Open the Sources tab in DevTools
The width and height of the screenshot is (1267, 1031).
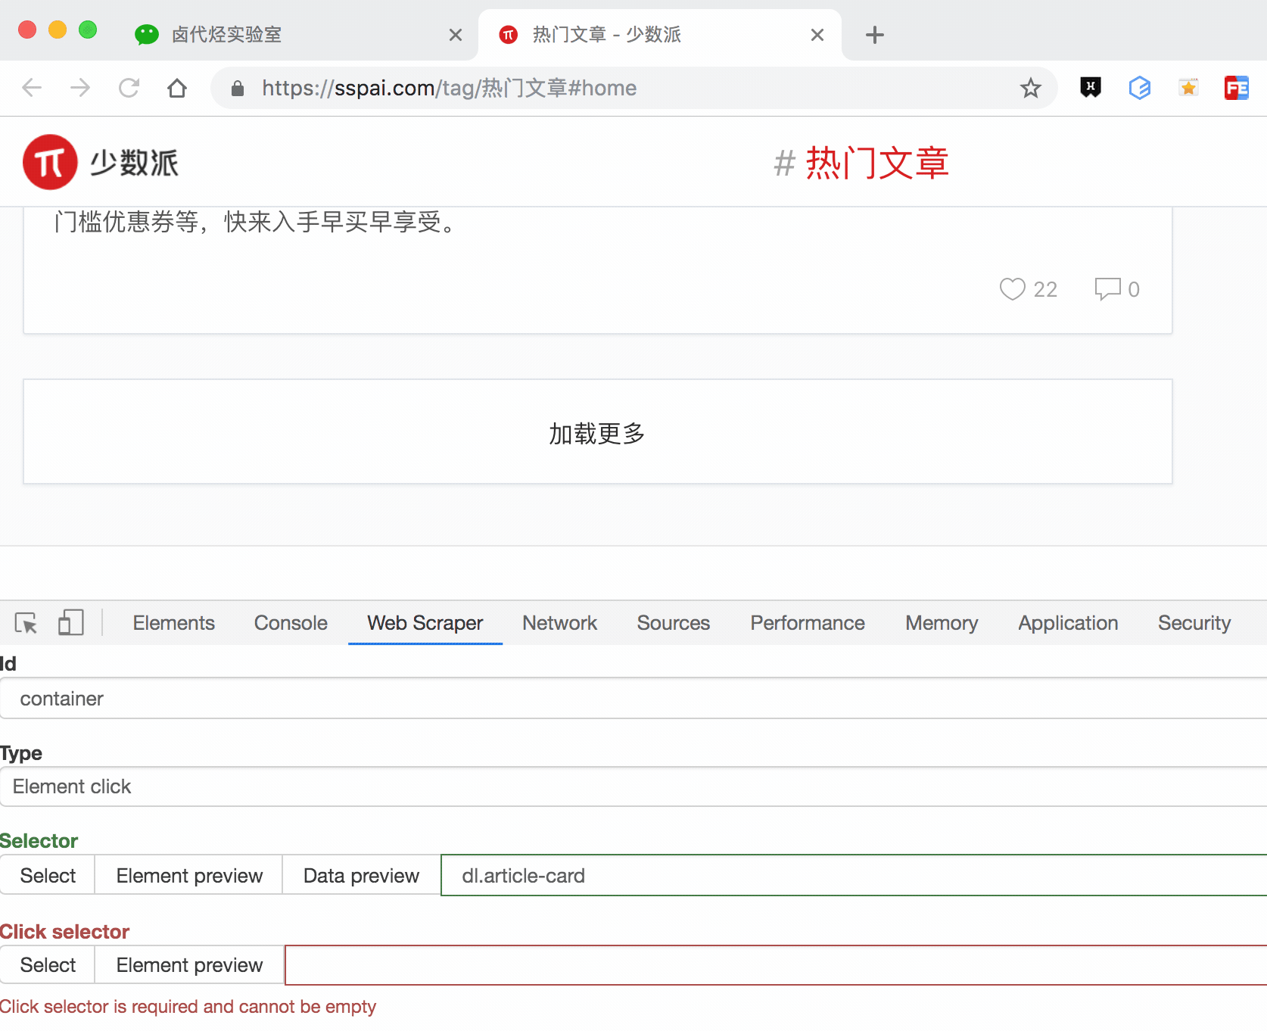[x=674, y=623]
